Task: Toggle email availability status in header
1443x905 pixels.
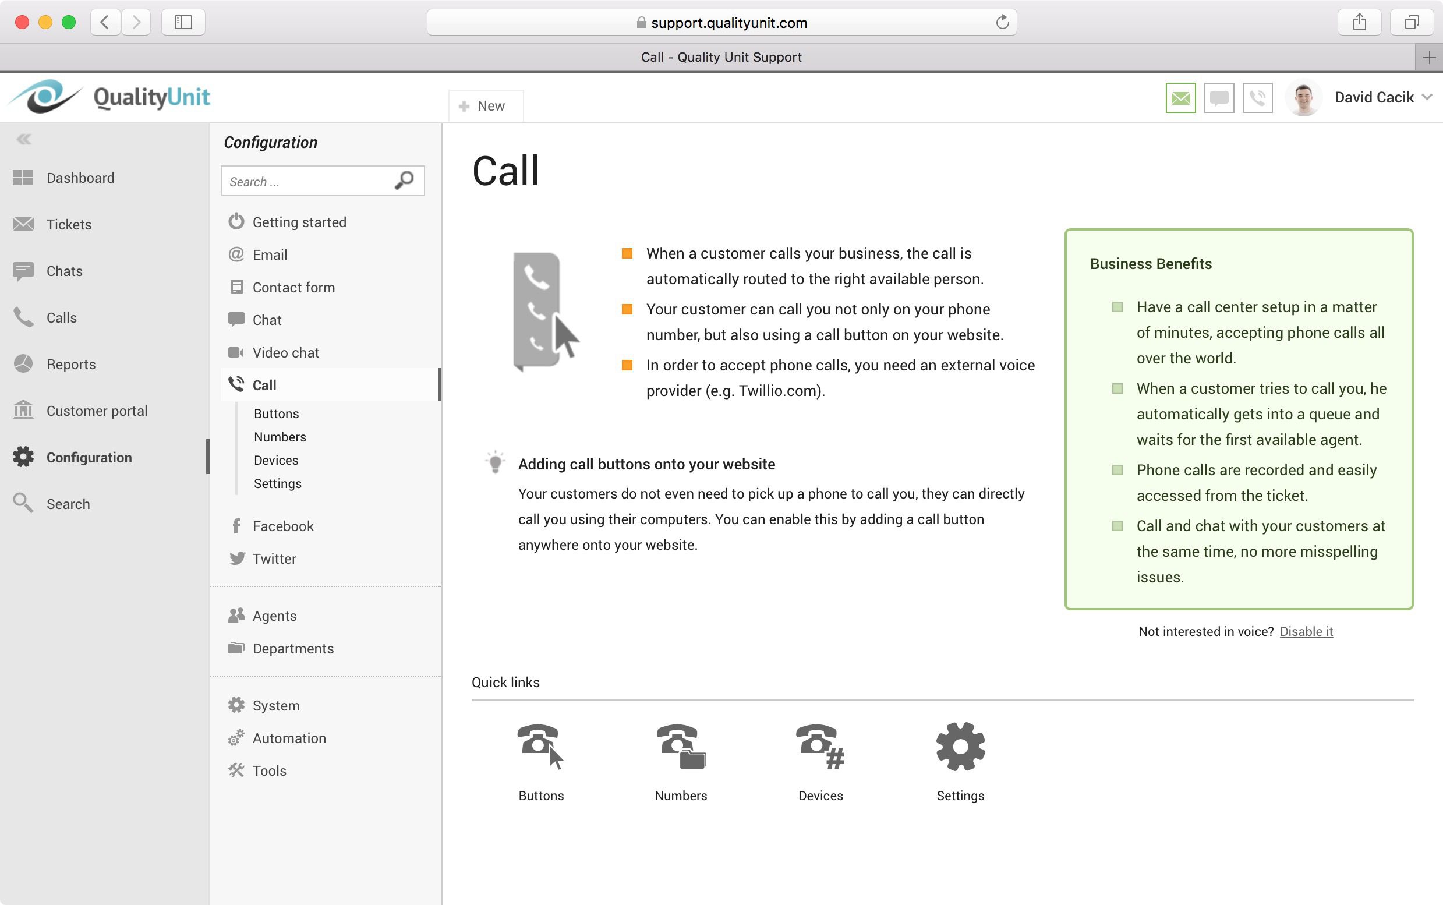Action: [1180, 98]
